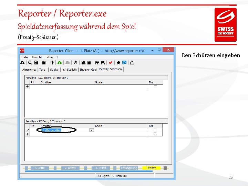This screenshot has height=186, width=248.
Task: Maximize the Reporter-Client window
Action: 159,50
